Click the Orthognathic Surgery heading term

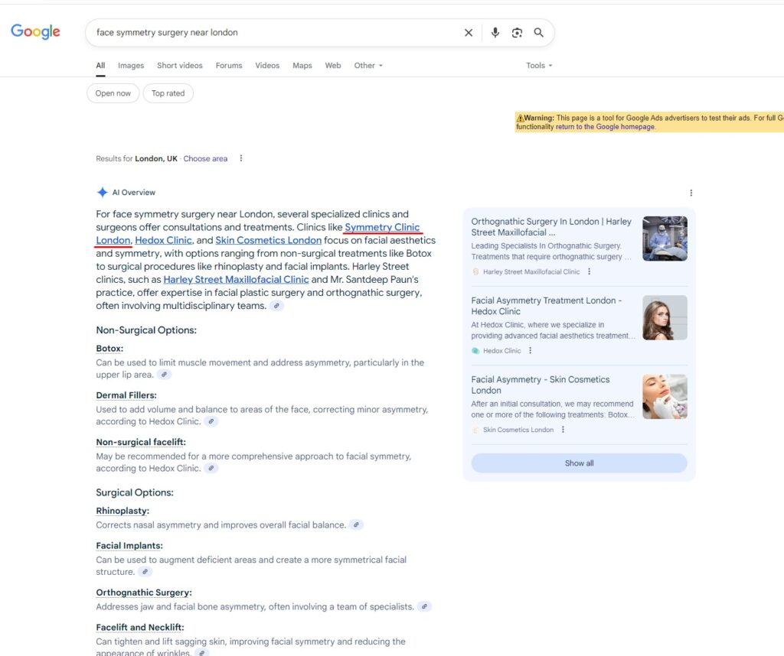click(x=144, y=593)
